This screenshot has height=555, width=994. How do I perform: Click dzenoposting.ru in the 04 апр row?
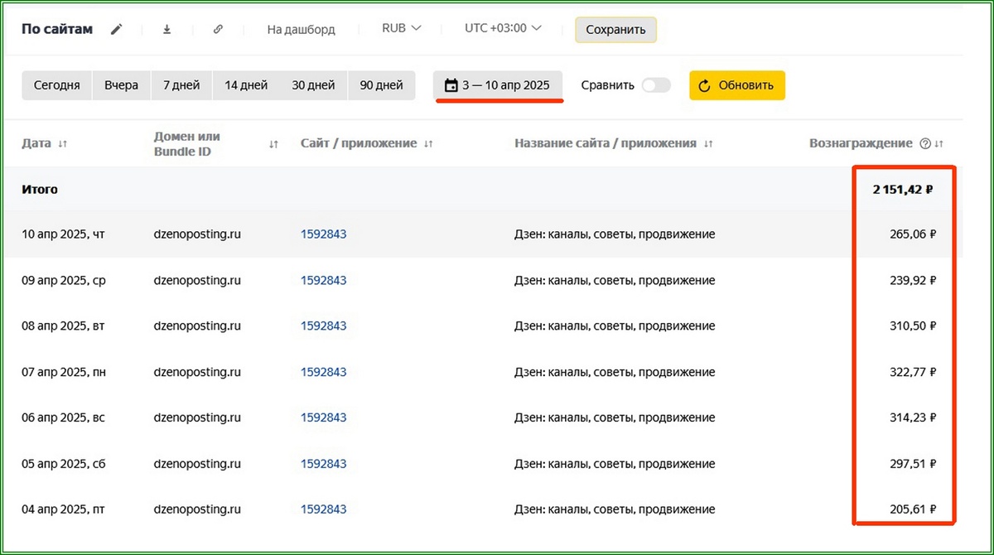(x=197, y=509)
